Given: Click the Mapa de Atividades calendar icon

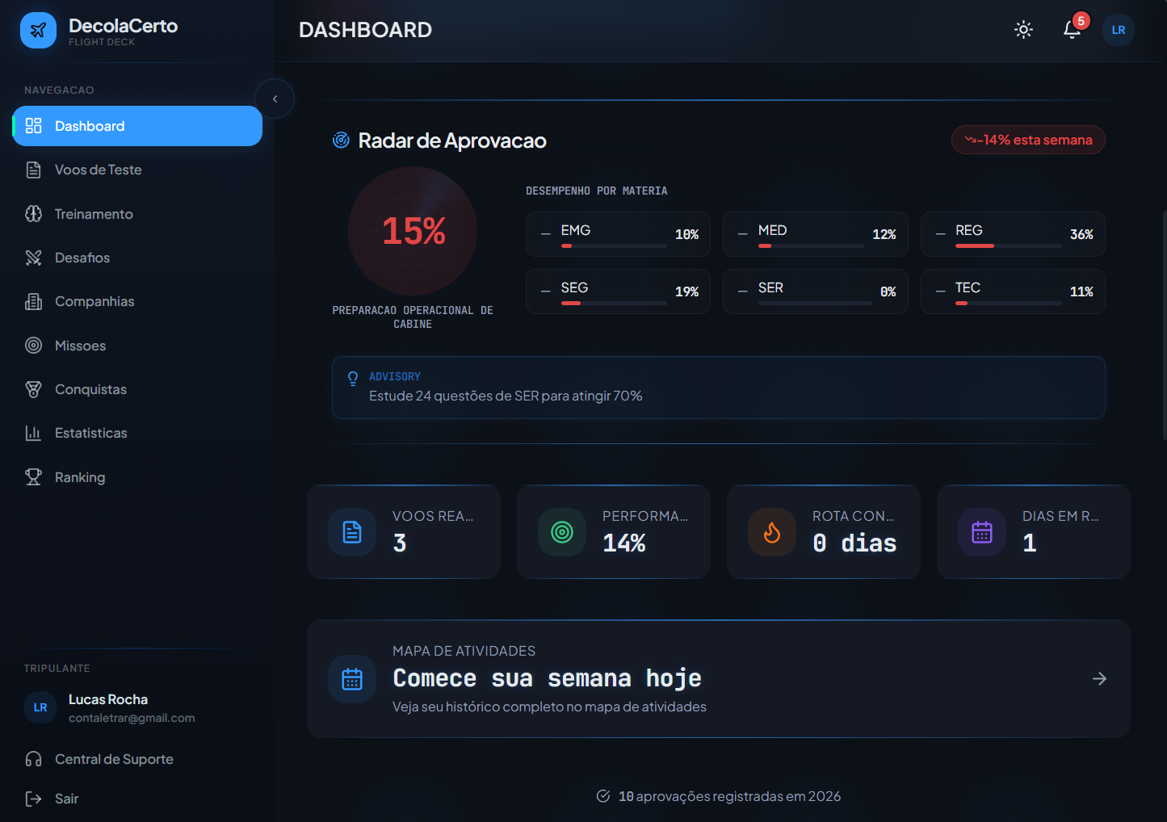Looking at the screenshot, I should pos(352,679).
